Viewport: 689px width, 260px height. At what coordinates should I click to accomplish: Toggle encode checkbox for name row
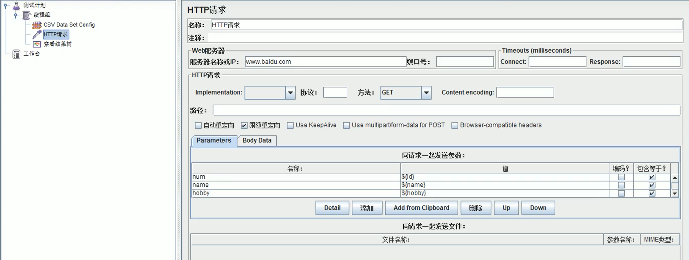(x=621, y=185)
